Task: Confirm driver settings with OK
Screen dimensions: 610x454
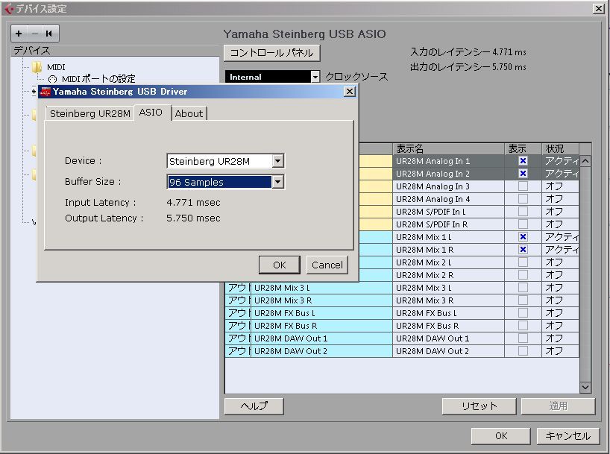Action: [x=279, y=265]
